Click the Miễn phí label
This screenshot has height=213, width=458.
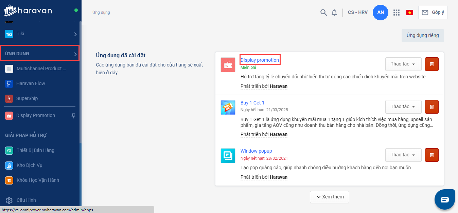248,67
